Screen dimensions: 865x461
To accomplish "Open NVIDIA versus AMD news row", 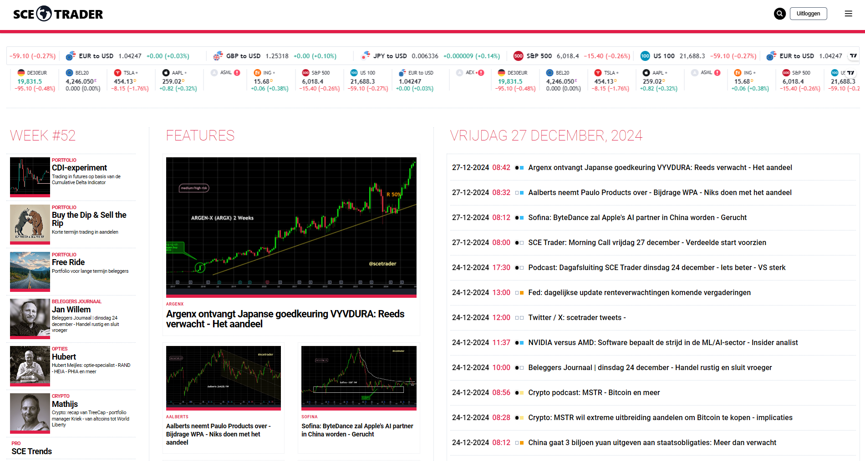I will [663, 343].
